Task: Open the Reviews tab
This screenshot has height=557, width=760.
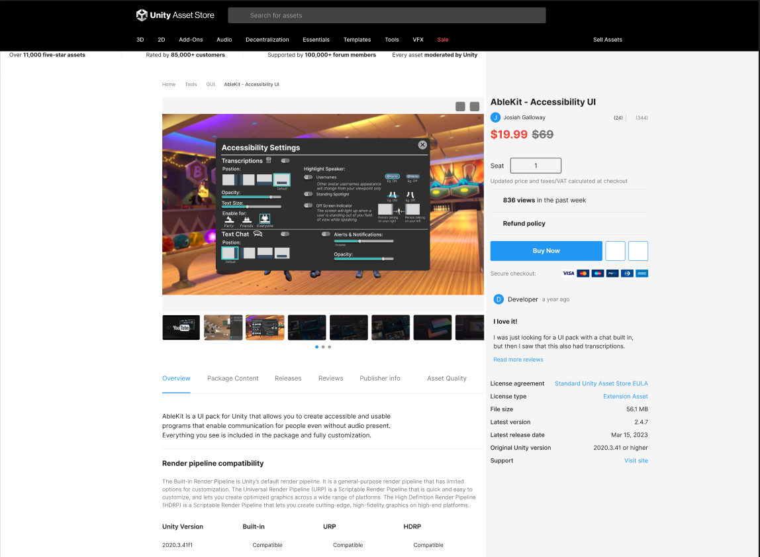Action: (x=330, y=378)
